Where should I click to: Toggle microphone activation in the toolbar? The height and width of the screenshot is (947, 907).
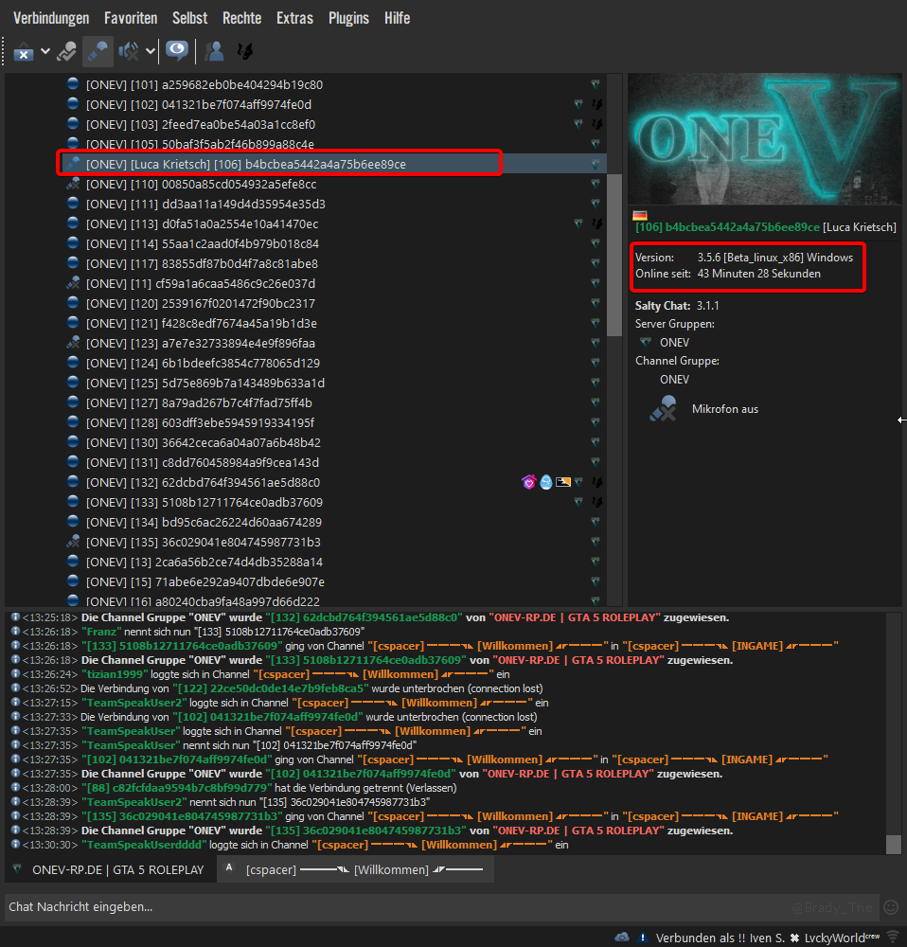[66, 51]
